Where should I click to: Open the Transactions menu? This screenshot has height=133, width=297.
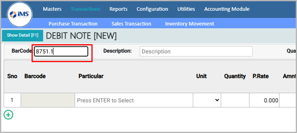[85, 9]
